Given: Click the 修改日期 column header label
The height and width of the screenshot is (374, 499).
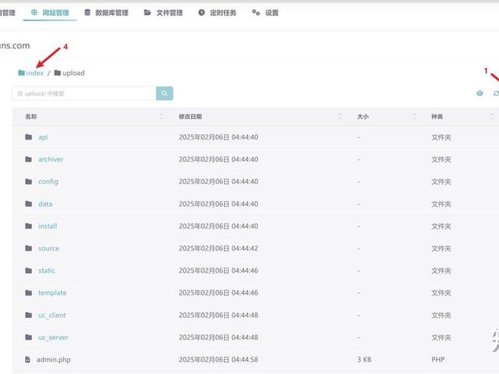Looking at the screenshot, I should [190, 117].
